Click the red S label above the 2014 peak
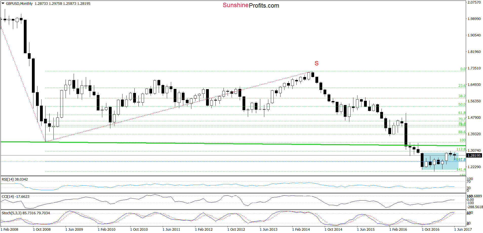The image size is (483, 233). point(316,63)
